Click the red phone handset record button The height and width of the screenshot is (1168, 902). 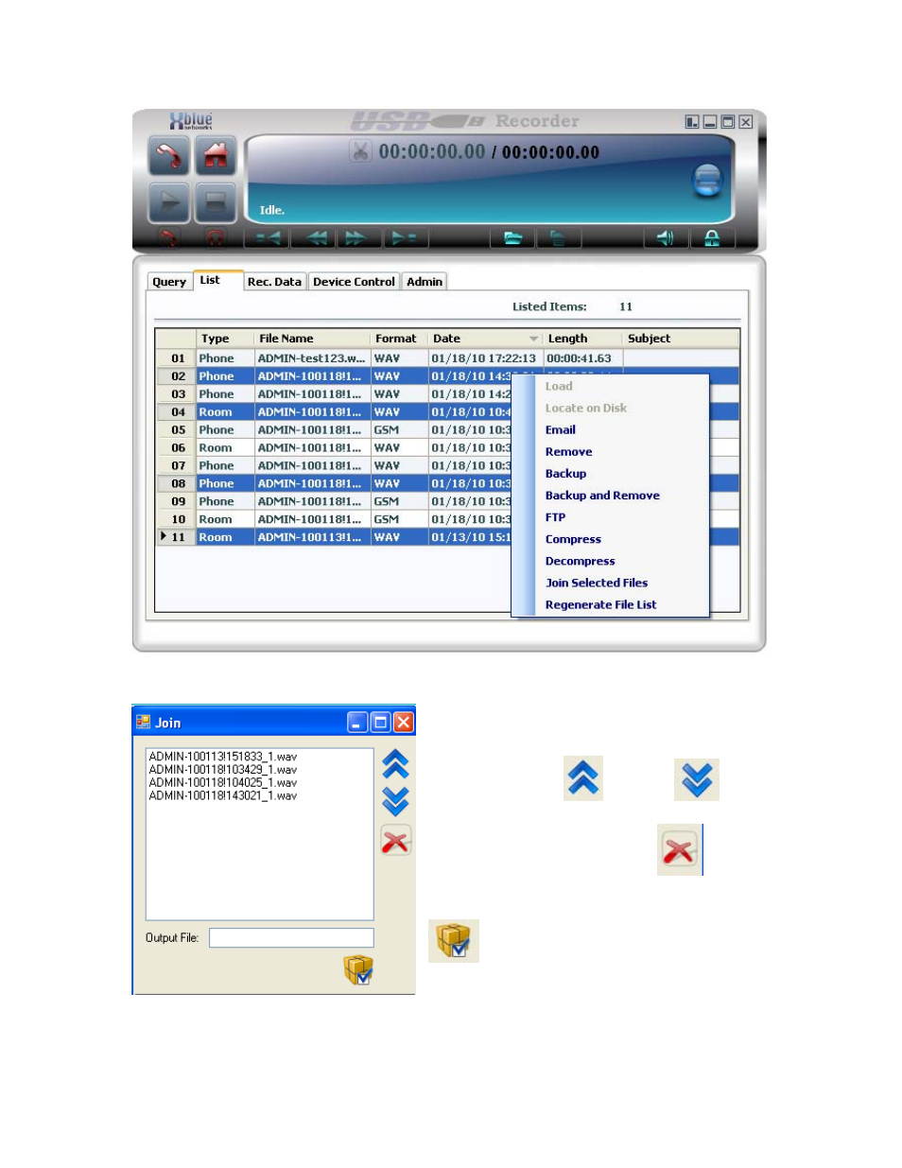169,155
